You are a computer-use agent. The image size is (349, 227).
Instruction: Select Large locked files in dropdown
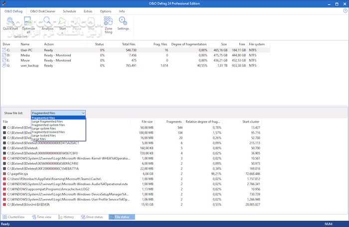point(44,135)
